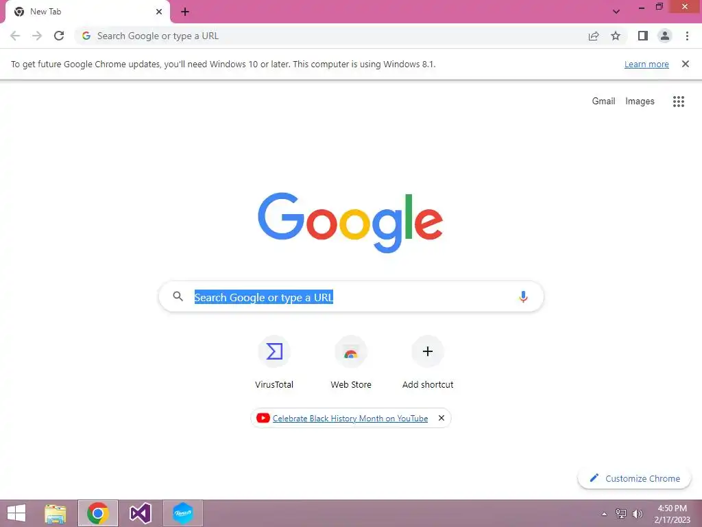Open Chrome's three-dot menu
The width and height of the screenshot is (702, 527).
click(x=687, y=36)
